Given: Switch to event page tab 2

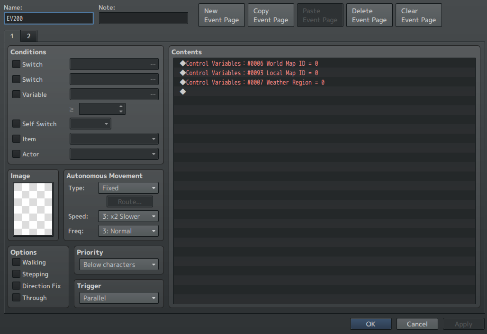Looking at the screenshot, I should (x=28, y=36).
